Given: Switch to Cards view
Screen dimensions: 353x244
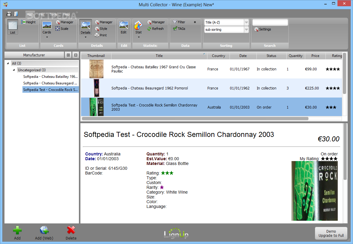Looking at the screenshot, I should (47, 28).
